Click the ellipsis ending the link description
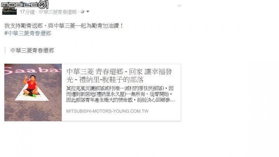This screenshot has height=157, width=279. tap(172, 100)
